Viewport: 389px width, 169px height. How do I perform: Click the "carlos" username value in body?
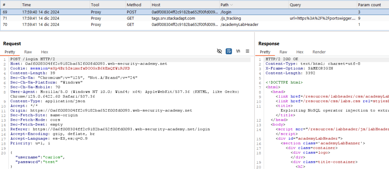[54, 157]
